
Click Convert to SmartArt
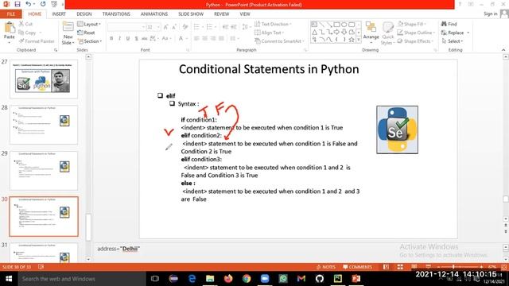pyautogui.click(x=279, y=41)
